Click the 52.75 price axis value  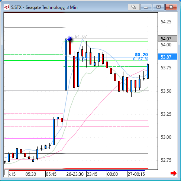pyautogui.click(x=166, y=160)
